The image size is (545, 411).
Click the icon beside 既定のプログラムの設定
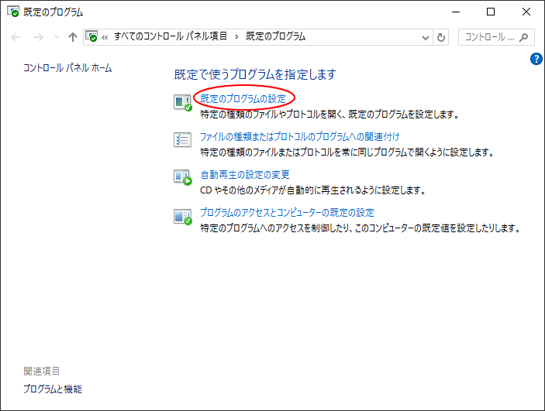(x=183, y=103)
